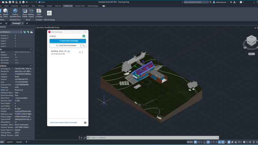Download the Building_Revit_19 exchange
This screenshot has width=258, height=145.
[80, 52]
